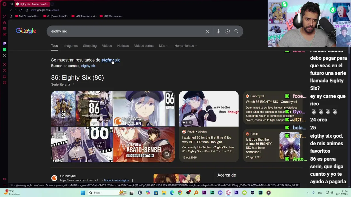Open Google Chrome from taskbar
Image resolution: width=351 pixels, height=197 pixels.
(x=180, y=193)
